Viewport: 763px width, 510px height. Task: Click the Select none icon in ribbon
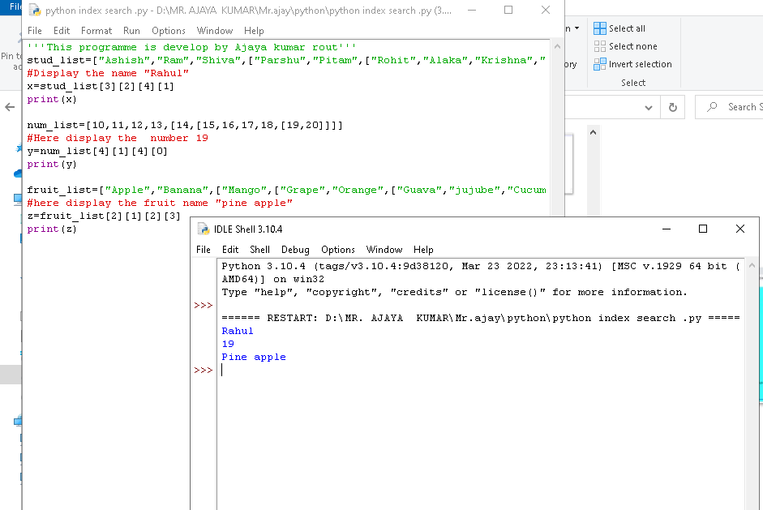click(600, 46)
